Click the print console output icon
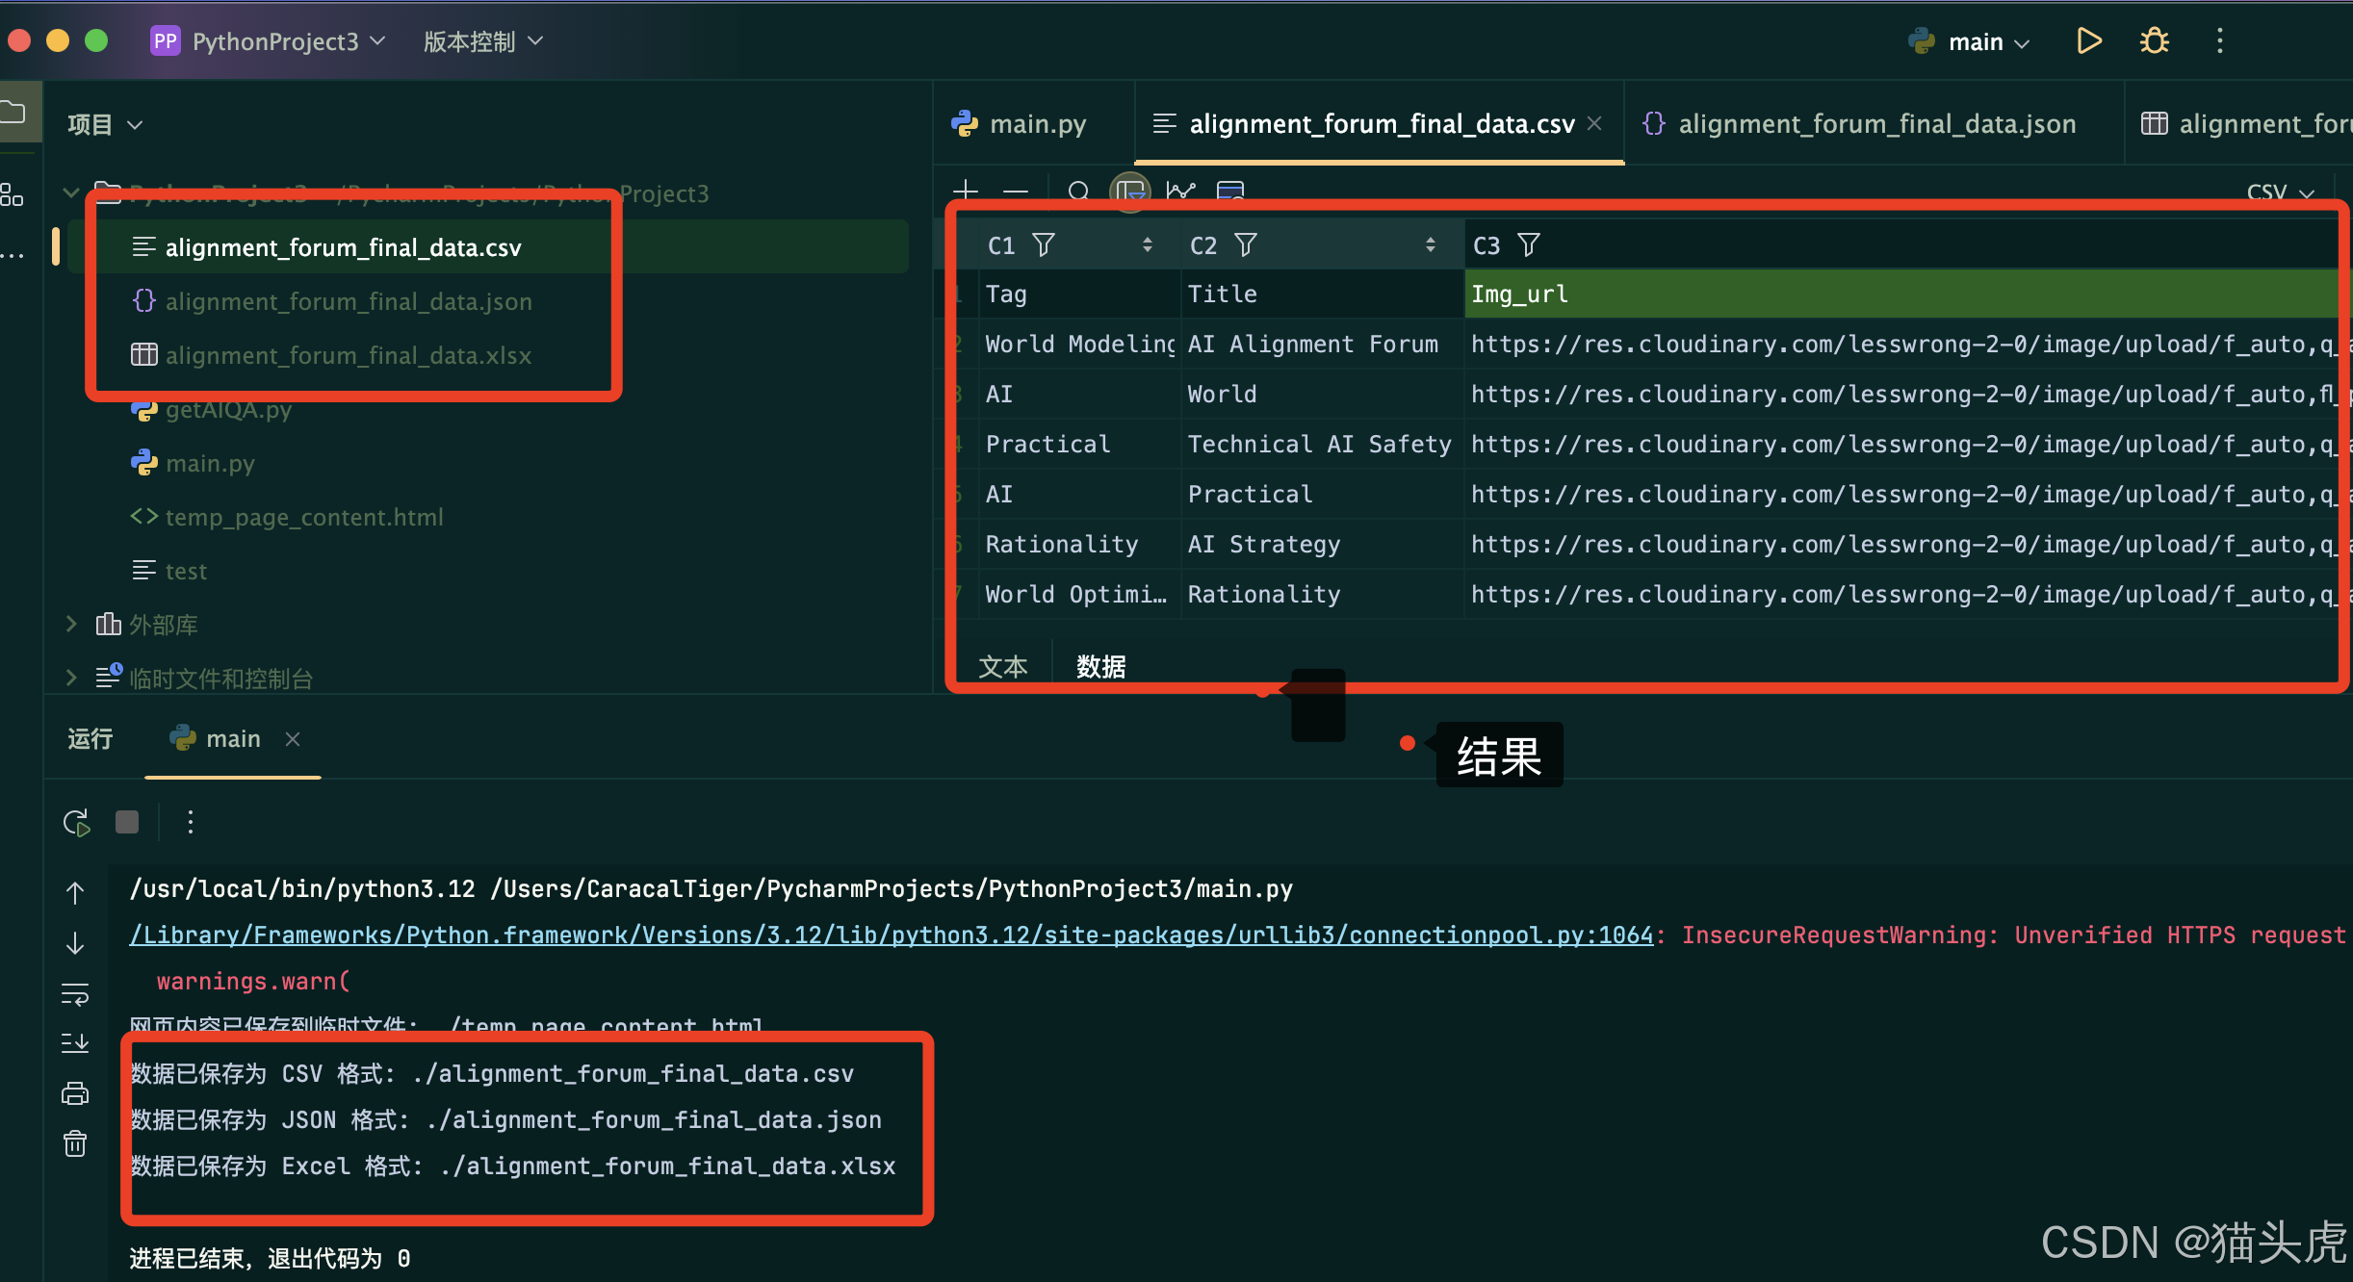Image resolution: width=2353 pixels, height=1282 pixels. point(75,1093)
